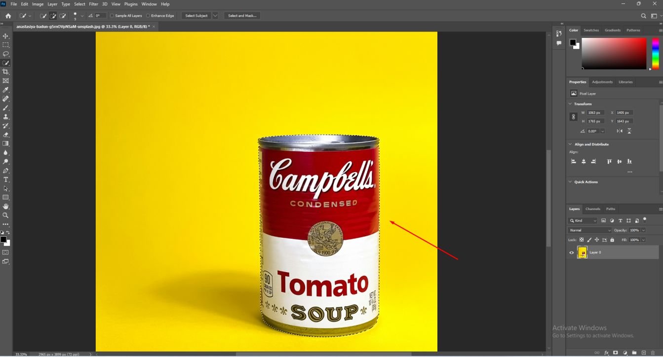Click Align Top Edges icon

(x=609, y=161)
